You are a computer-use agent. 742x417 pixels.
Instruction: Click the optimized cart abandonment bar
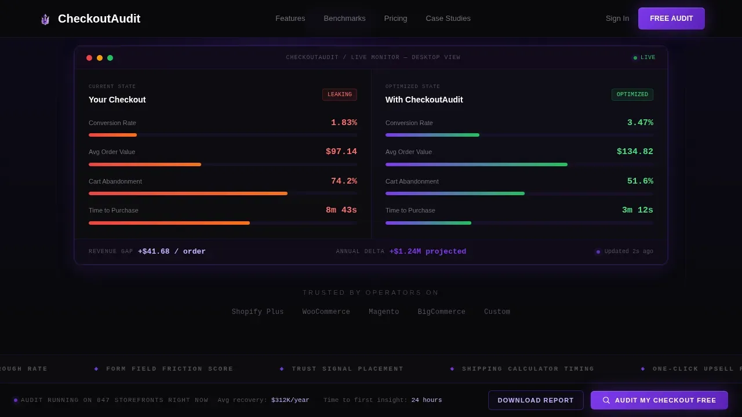(x=519, y=193)
